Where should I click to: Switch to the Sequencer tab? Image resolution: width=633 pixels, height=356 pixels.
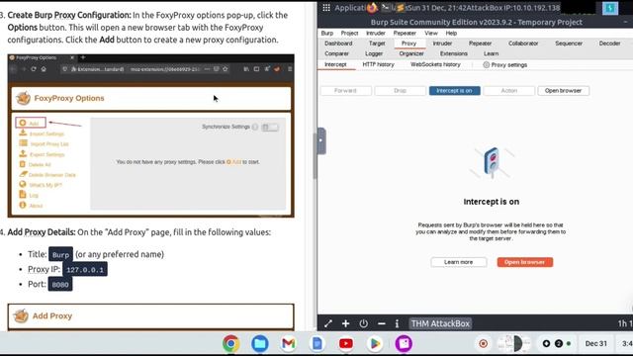point(569,44)
